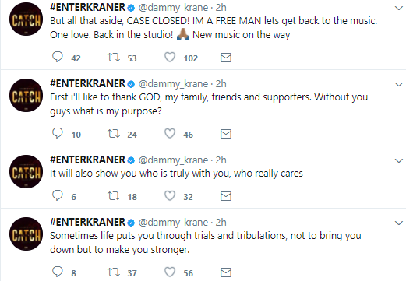Like the tweet with 32 likes
This screenshot has width=406, height=281.
[x=170, y=195]
